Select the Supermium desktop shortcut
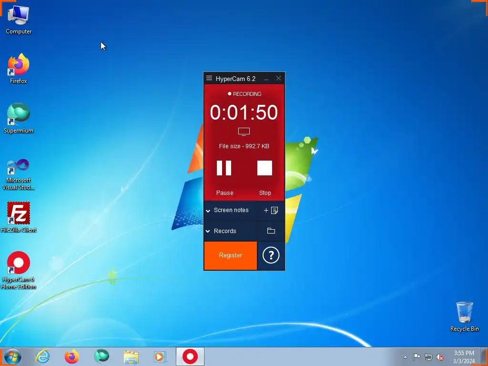Viewport: 488px width, 366px height. click(x=19, y=118)
